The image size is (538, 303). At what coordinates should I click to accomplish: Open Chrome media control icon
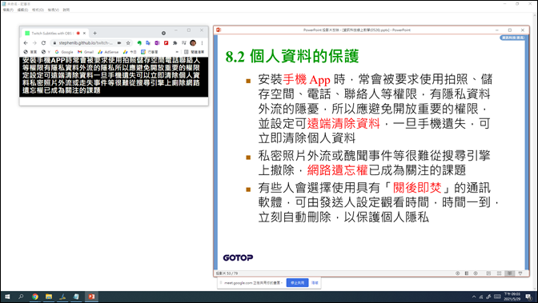click(x=184, y=43)
